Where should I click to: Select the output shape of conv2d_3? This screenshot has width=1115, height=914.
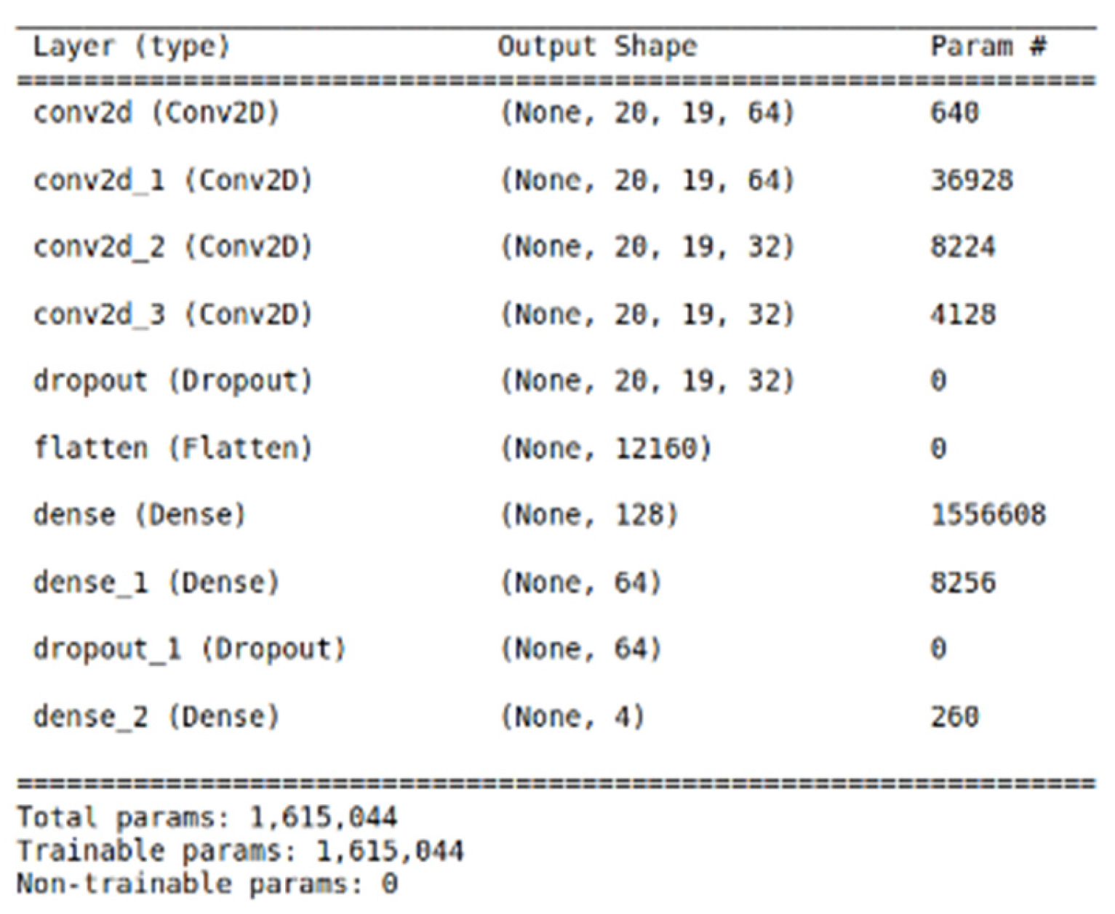click(x=647, y=315)
